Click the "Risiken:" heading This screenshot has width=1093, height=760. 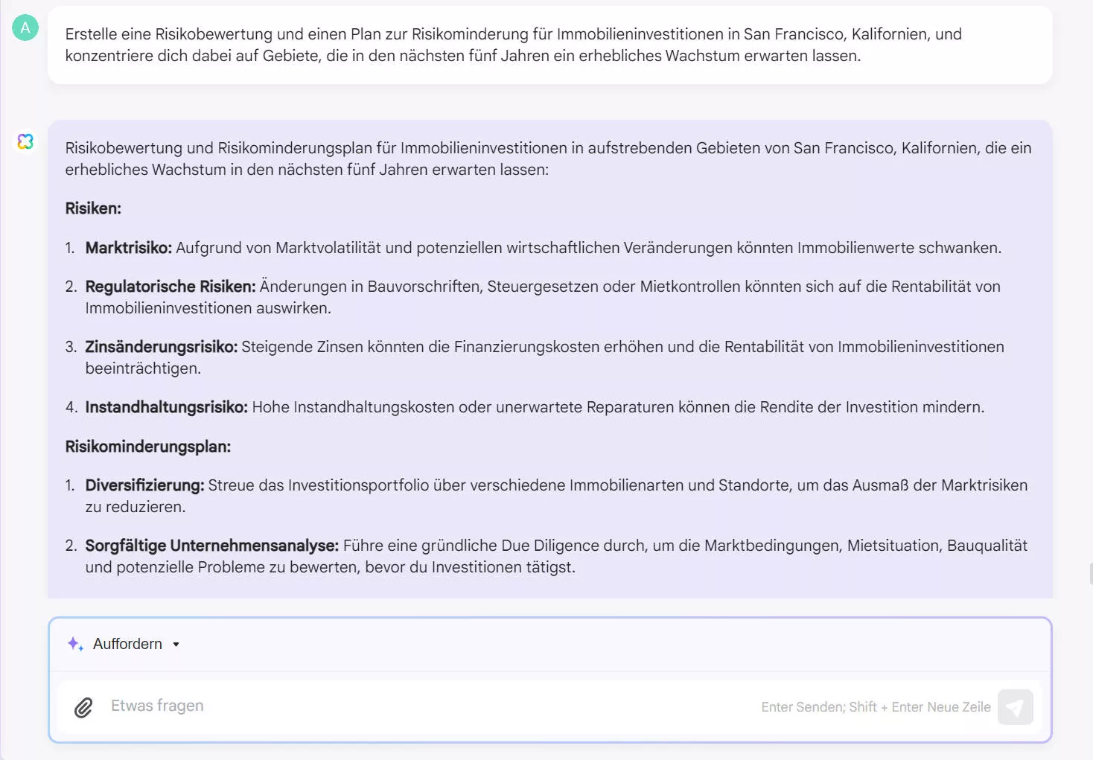pyautogui.click(x=93, y=208)
